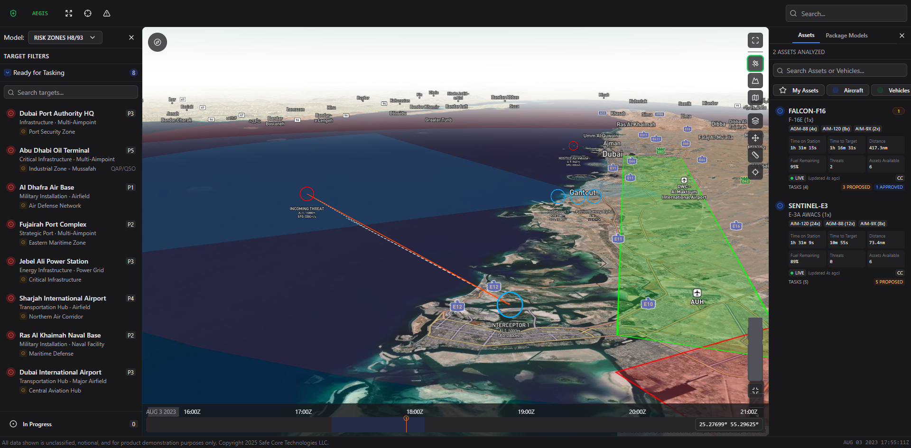This screenshot has width=911, height=448.
Task: Click the warning triangle icon in header
Action: point(107,13)
